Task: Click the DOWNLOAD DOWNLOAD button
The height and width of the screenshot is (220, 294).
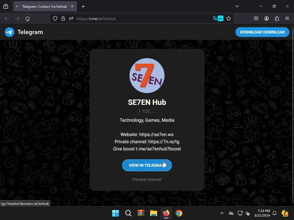Action: [x=262, y=32]
